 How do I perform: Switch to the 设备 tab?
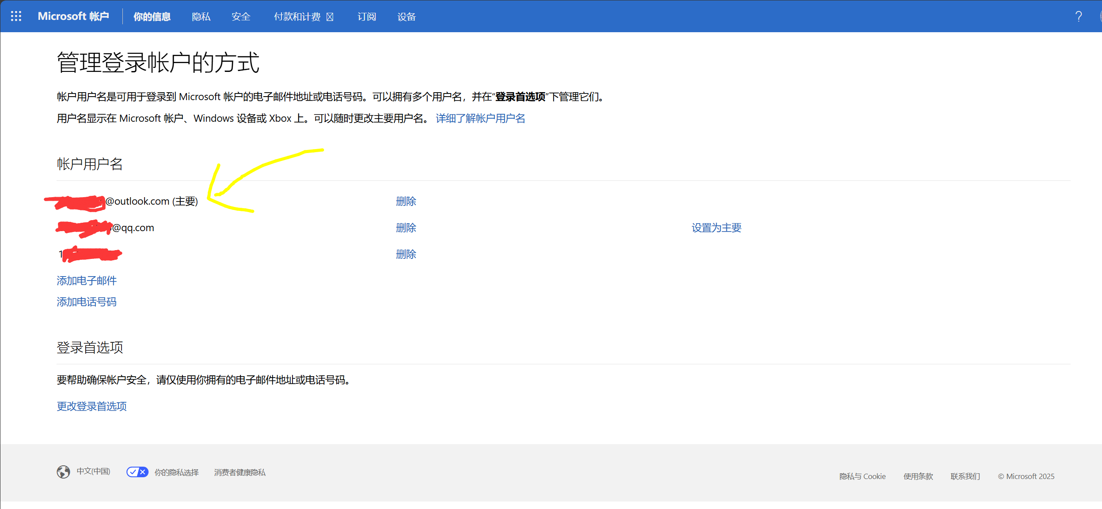tap(407, 17)
